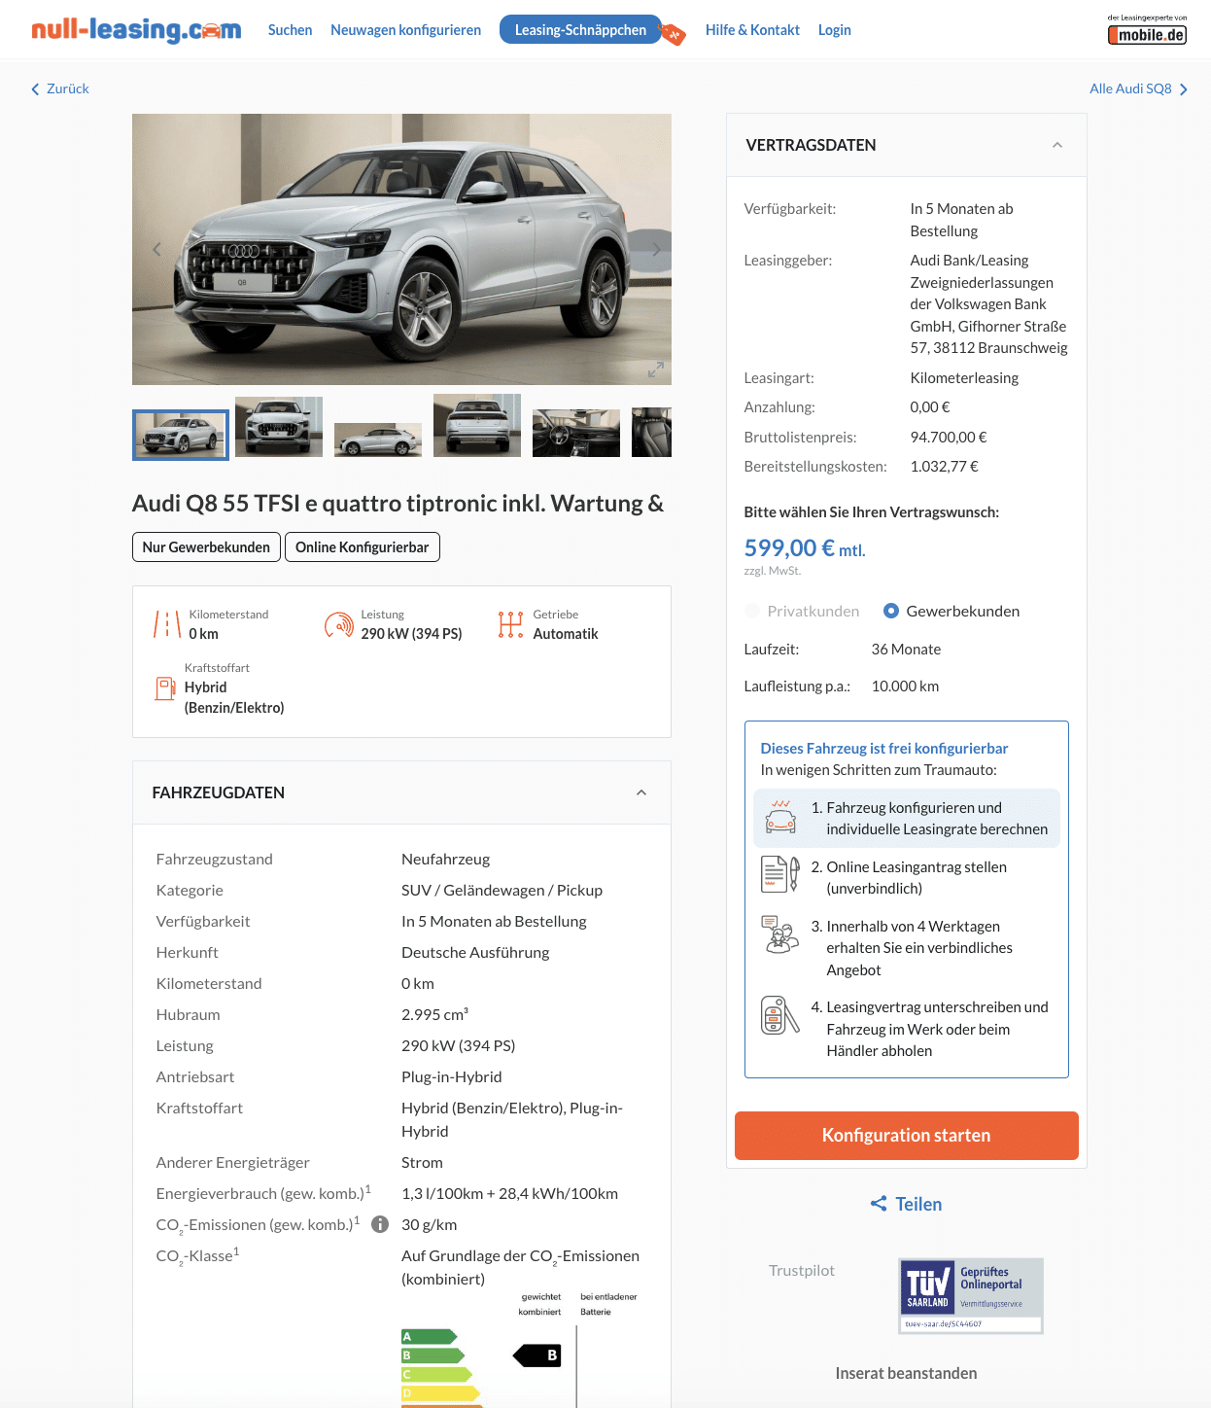Click the TÜV Saarland certification badge
This screenshot has width=1211, height=1408.
click(x=971, y=1295)
